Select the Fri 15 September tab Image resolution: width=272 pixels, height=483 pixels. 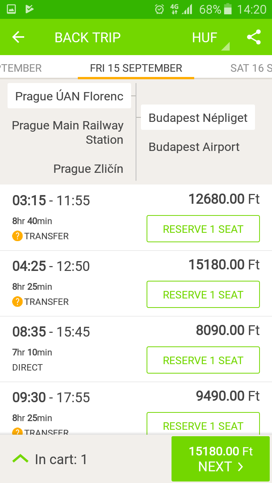(x=136, y=68)
